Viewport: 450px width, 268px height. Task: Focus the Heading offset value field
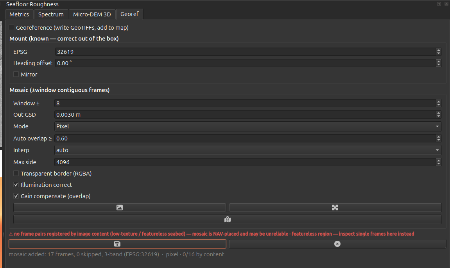point(246,63)
